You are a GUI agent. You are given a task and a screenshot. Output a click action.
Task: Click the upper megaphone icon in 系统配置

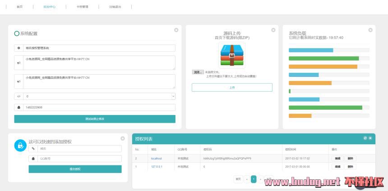click(19, 63)
